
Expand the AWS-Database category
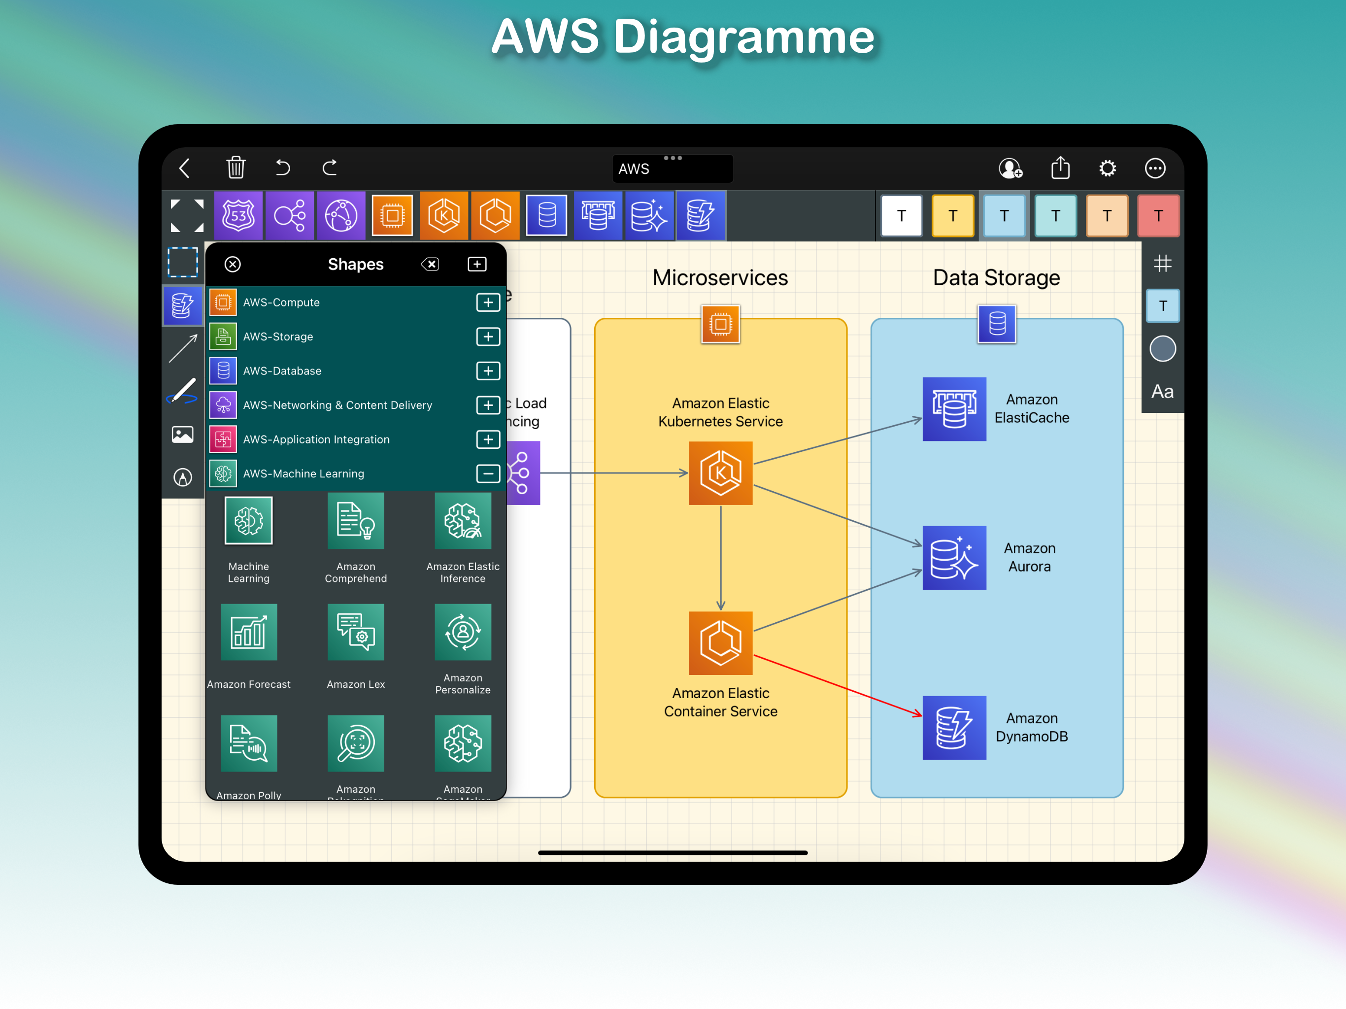coord(488,371)
